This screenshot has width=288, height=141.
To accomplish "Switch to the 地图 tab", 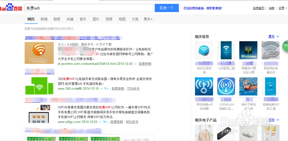I will [122, 19].
